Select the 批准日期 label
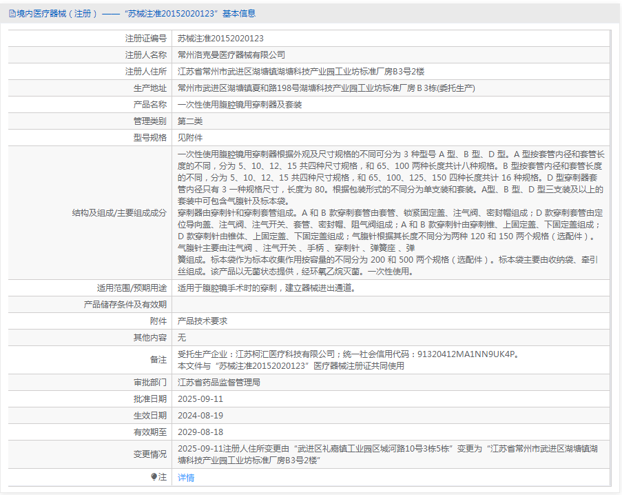 150,399
